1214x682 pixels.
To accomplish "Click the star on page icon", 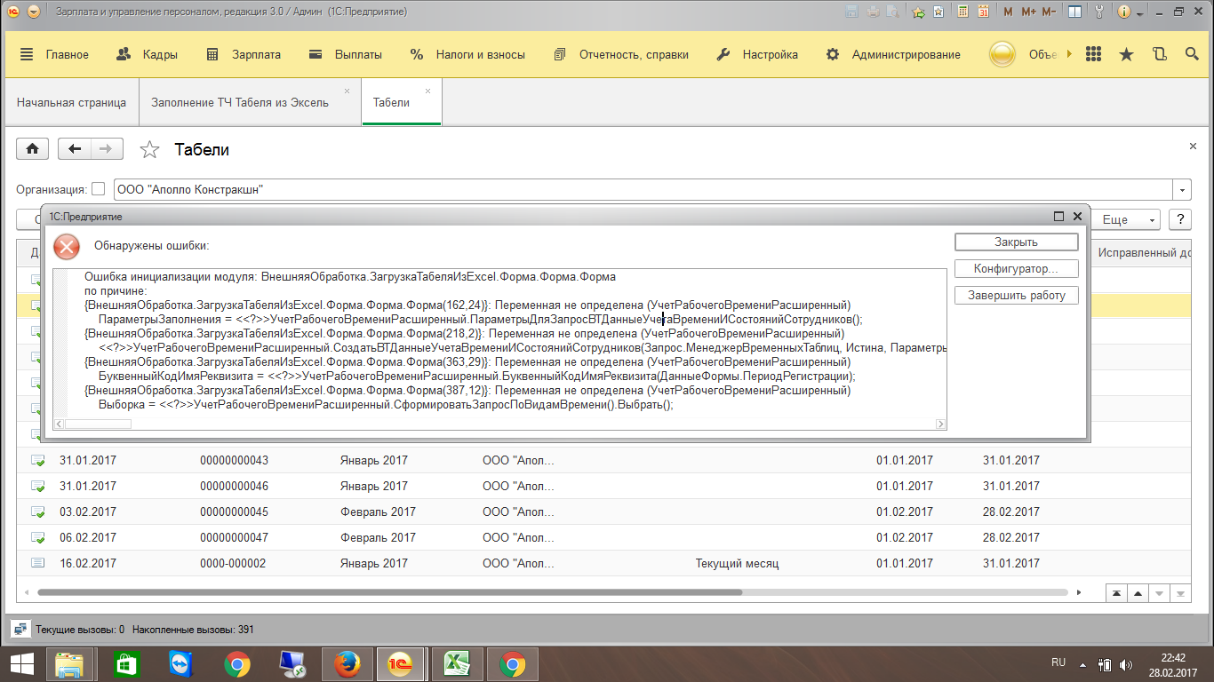I will 938,12.
